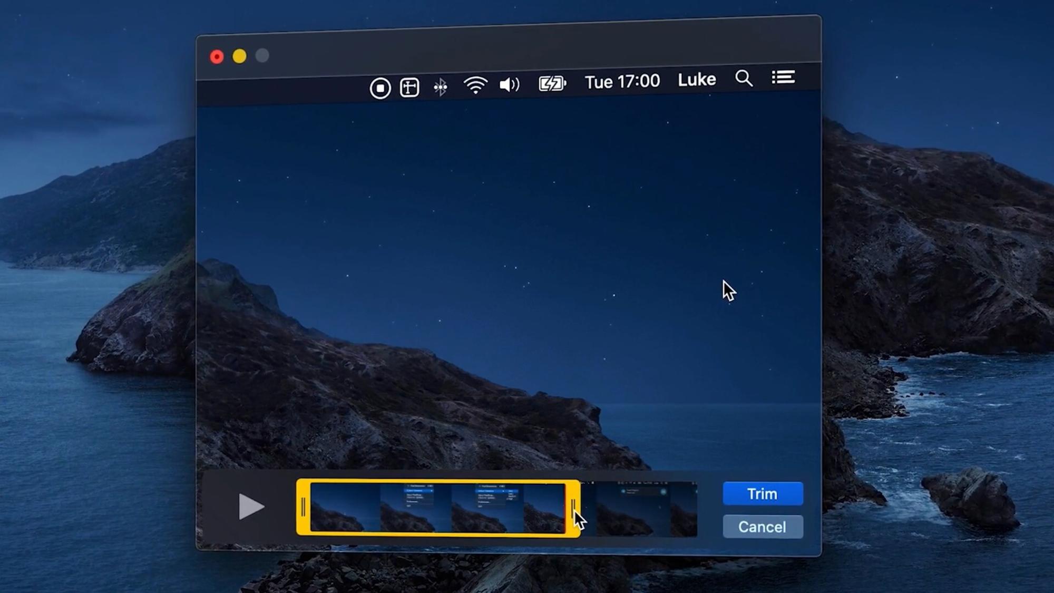The height and width of the screenshot is (593, 1054).
Task: Open the window manager menu bar icon
Action: coord(409,87)
